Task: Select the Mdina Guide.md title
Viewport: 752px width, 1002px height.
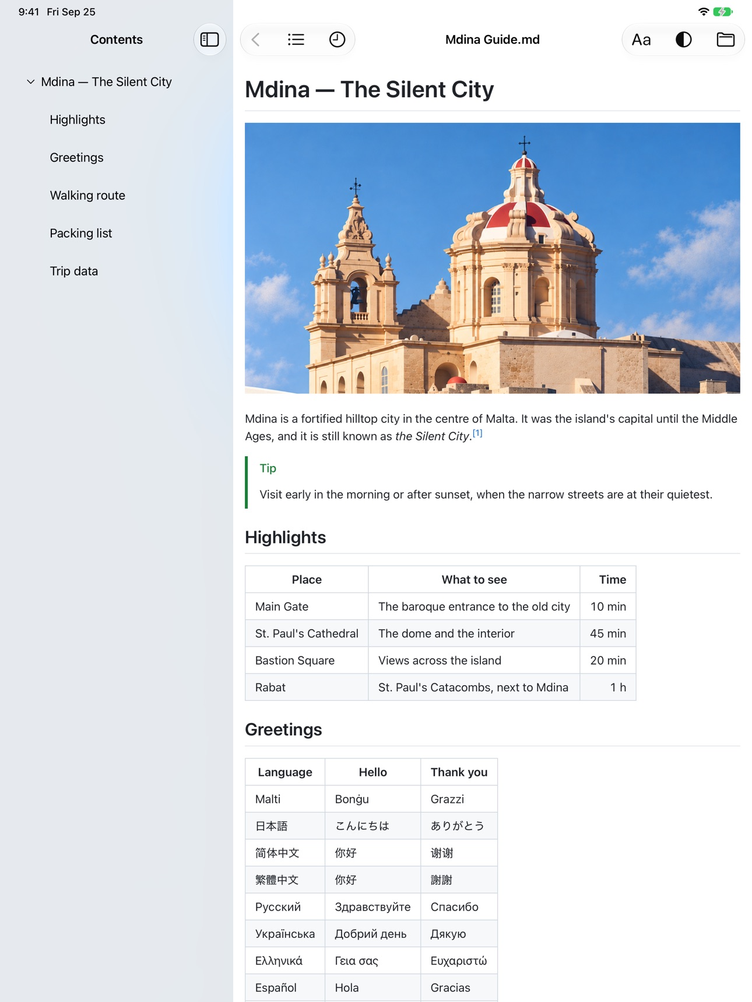Action: tap(493, 40)
